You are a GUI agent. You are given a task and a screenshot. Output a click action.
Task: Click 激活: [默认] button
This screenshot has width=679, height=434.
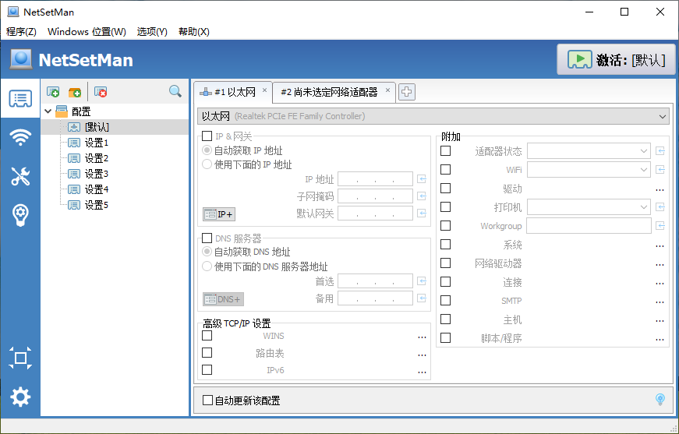click(x=616, y=60)
